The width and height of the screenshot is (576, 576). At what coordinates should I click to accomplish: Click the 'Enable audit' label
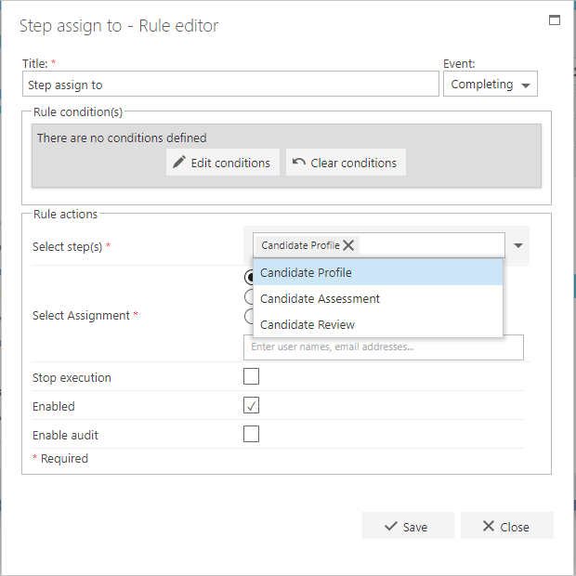(x=65, y=435)
